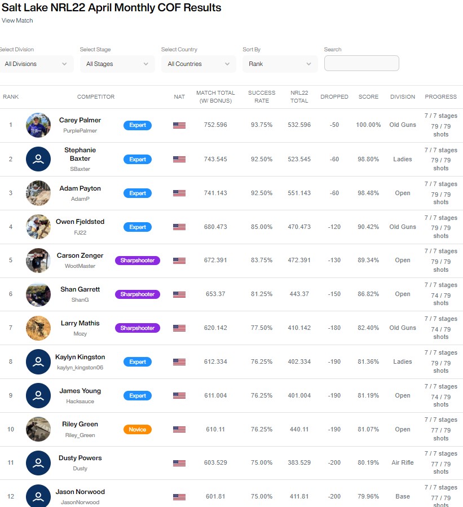Click Stephanie Baxter's default avatar icon
This screenshot has height=507, width=463.
38,159
